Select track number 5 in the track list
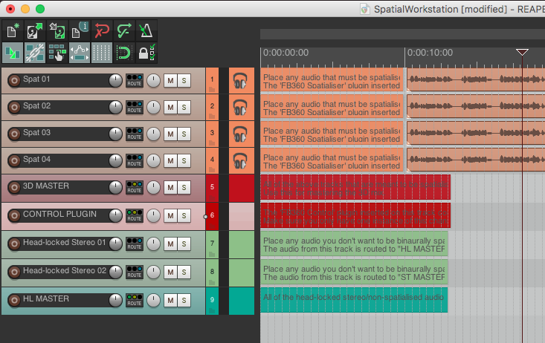545x343 pixels. (x=212, y=187)
